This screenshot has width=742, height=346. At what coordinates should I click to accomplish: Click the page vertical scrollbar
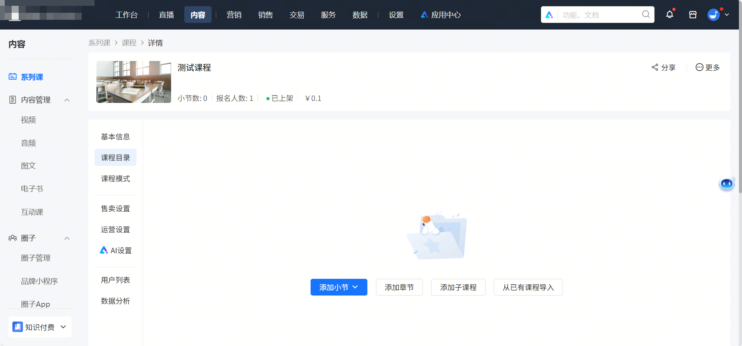point(740,97)
